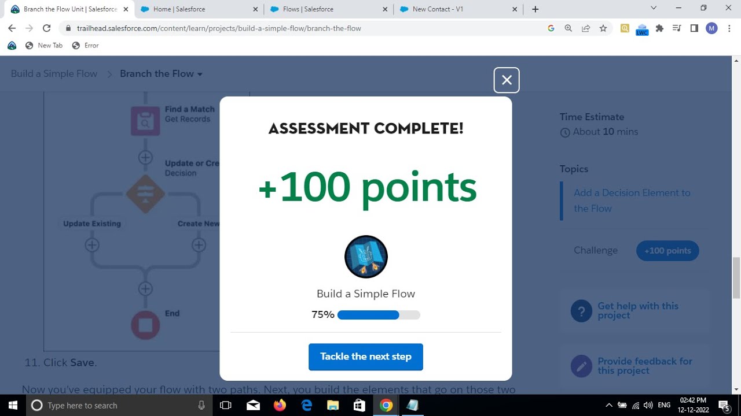Focus the address bar URL

point(219,28)
